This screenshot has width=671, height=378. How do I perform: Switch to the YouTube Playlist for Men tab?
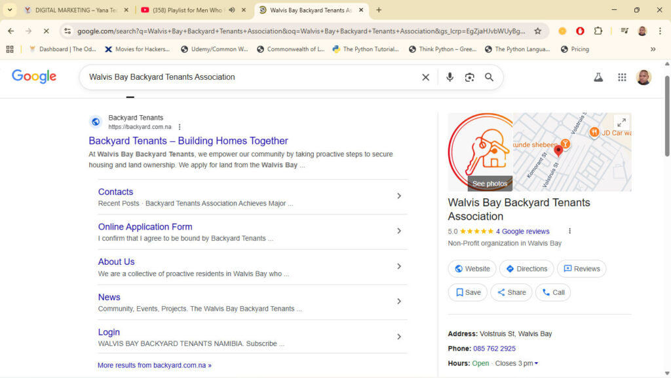coord(186,10)
